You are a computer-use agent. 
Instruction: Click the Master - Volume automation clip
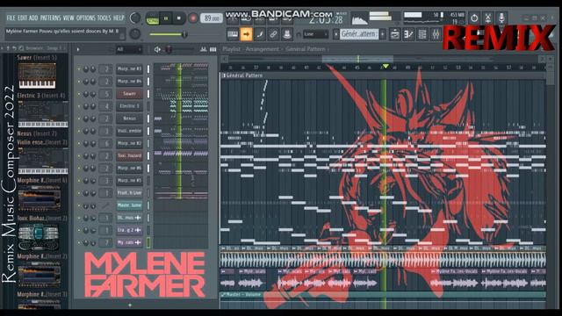click(x=383, y=295)
